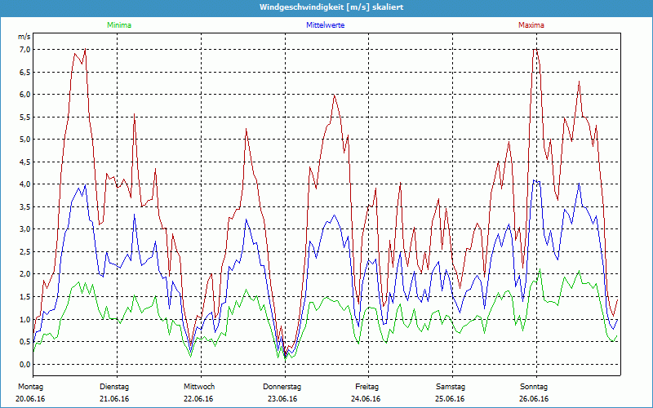The width and height of the screenshot is (653, 408).
Task: Click the date 23.06.16
Action: coord(282,399)
